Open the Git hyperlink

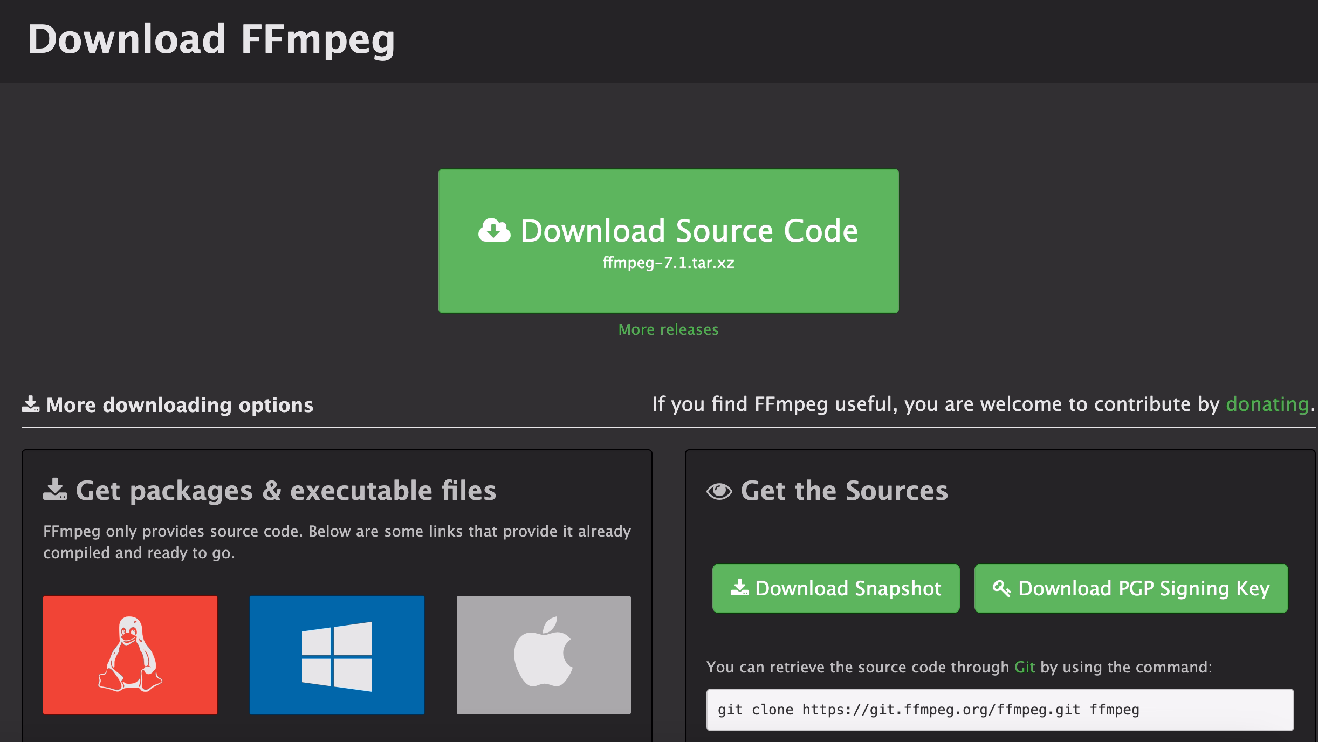click(1025, 667)
